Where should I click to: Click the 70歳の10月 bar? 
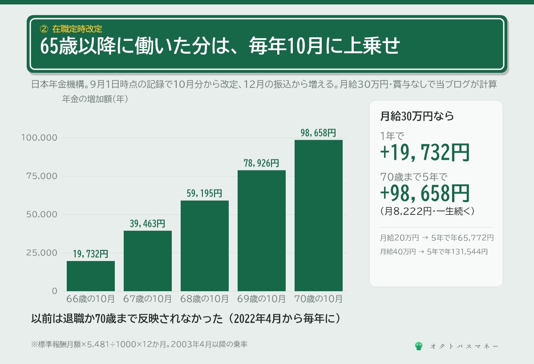[319, 216]
